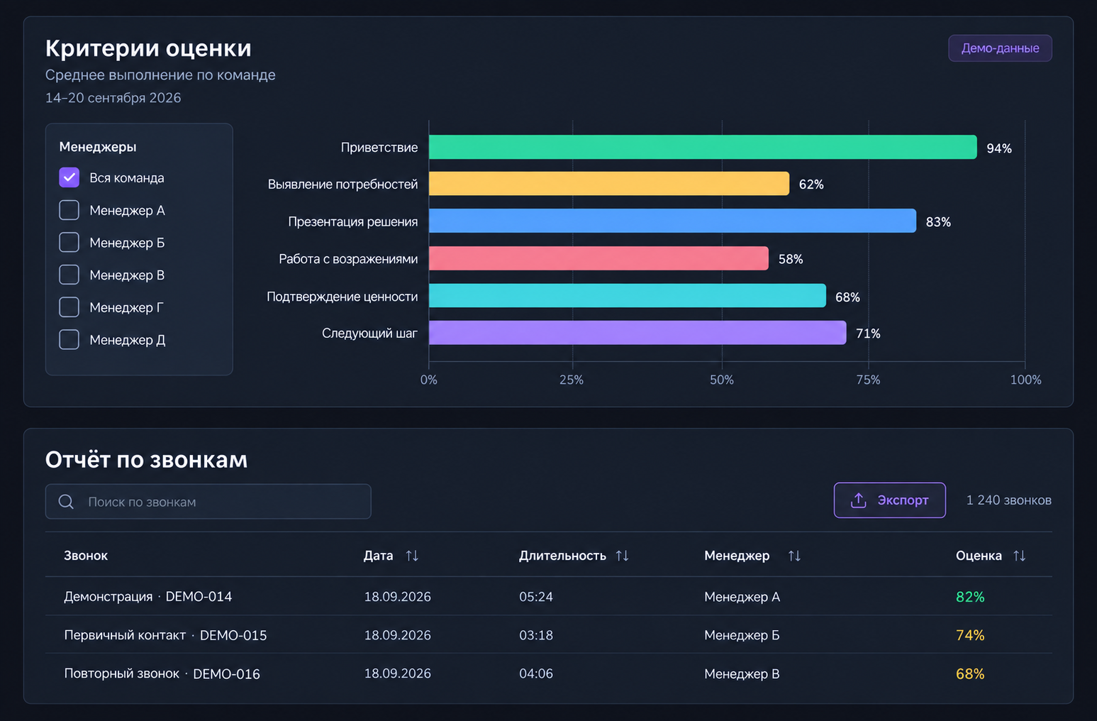This screenshot has height=721, width=1097.
Task: Click the Менеджер column header label
Action: point(737,556)
